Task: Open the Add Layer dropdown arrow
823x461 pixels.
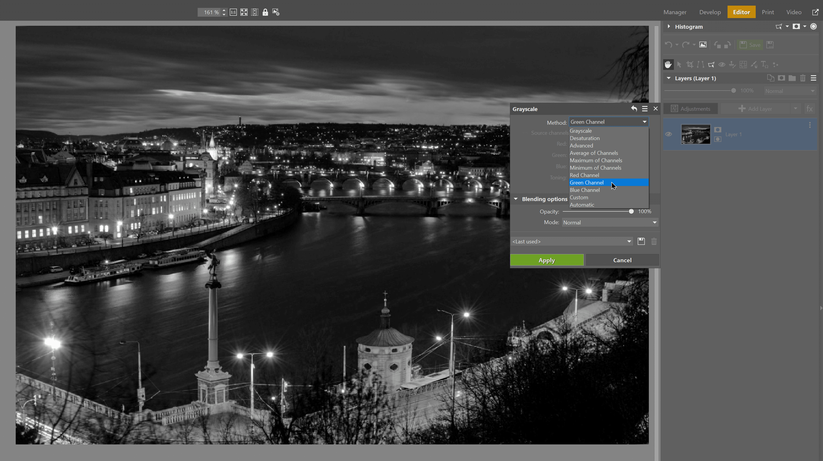Action: click(795, 109)
